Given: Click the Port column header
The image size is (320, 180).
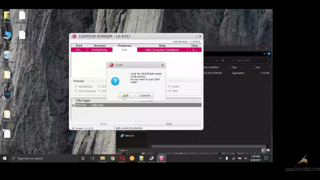Looking at the screenshot, I should (79, 46).
